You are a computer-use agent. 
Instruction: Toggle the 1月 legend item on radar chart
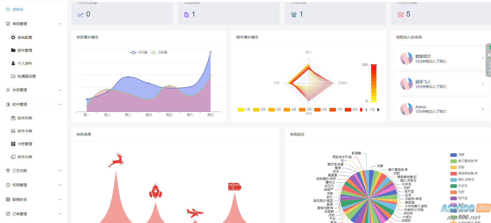tap(244, 110)
